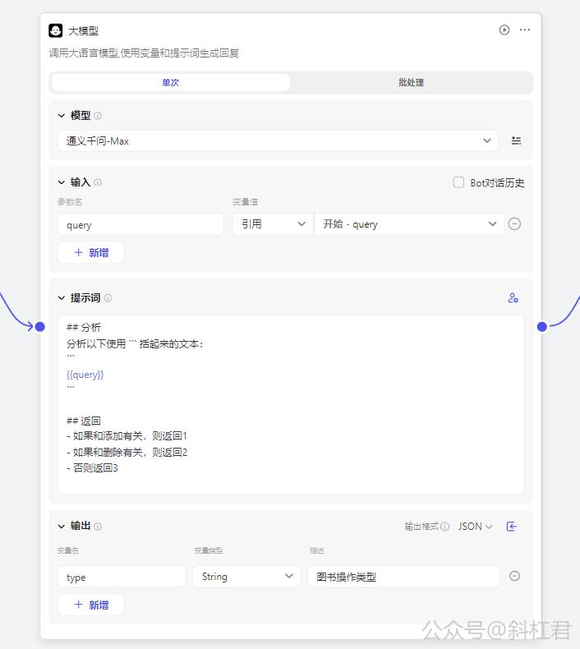Click the 大模型 node title
580x649 pixels.
pos(83,31)
